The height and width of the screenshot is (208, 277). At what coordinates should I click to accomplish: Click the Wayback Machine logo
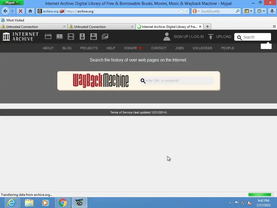[101, 80]
